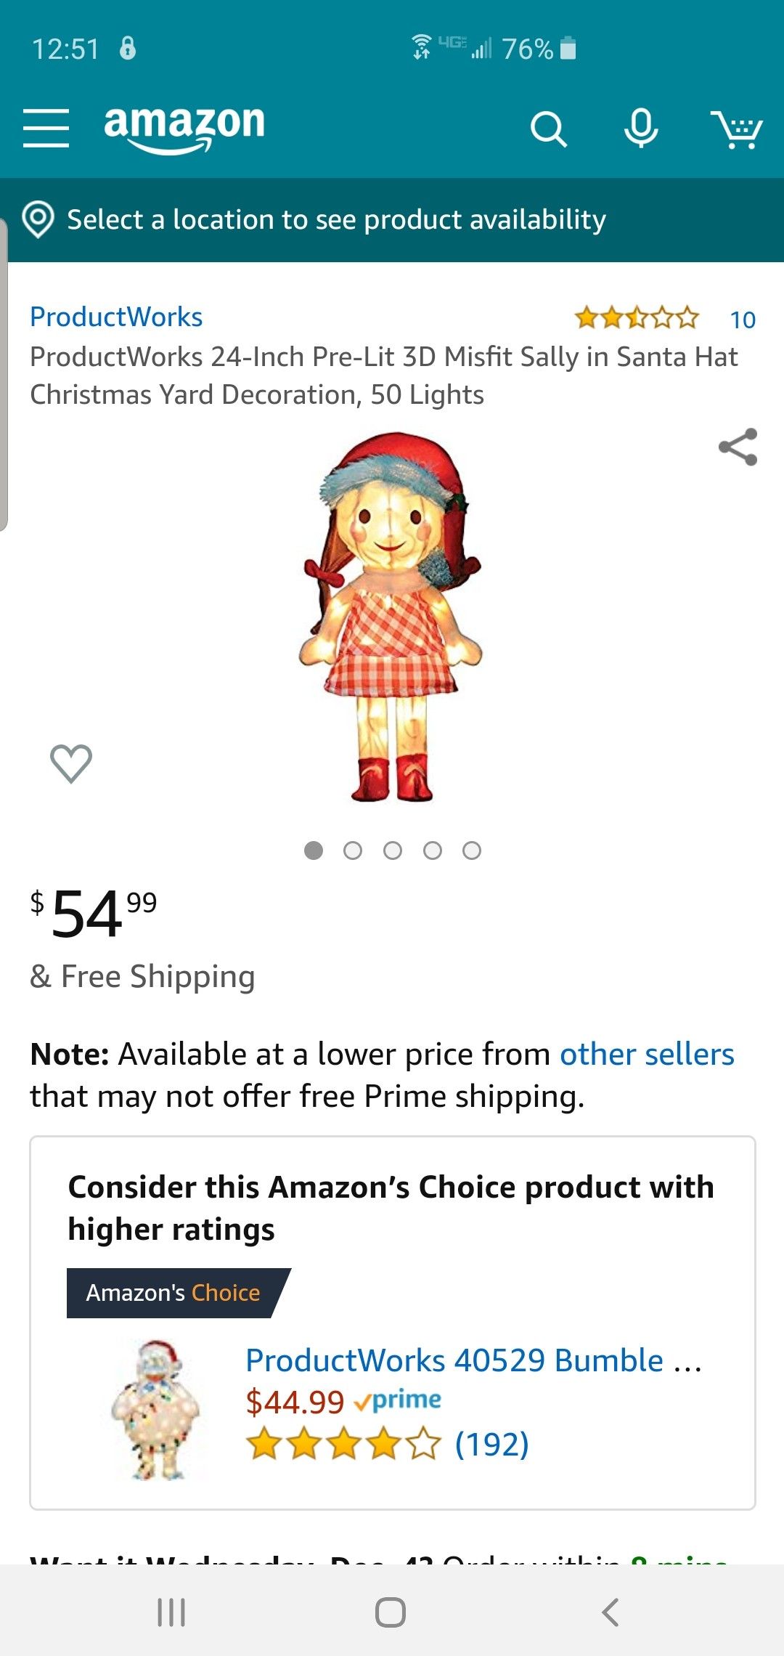
Task: Share this product via share icon
Action: [738, 447]
